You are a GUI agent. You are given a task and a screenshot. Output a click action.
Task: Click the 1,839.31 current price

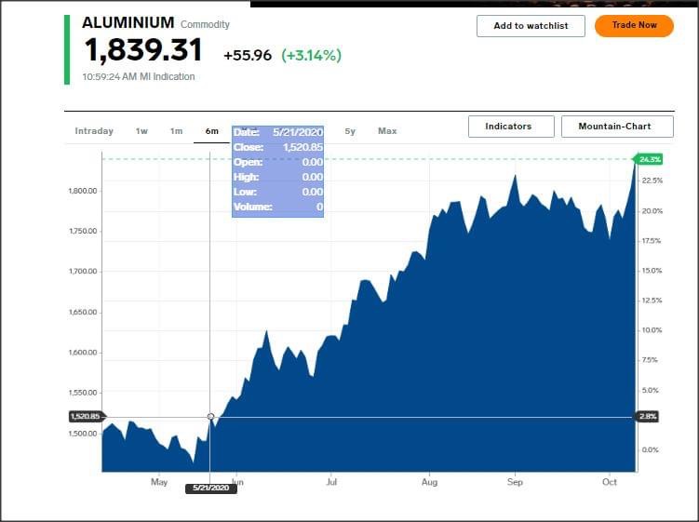pyautogui.click(x=143, y=50)
